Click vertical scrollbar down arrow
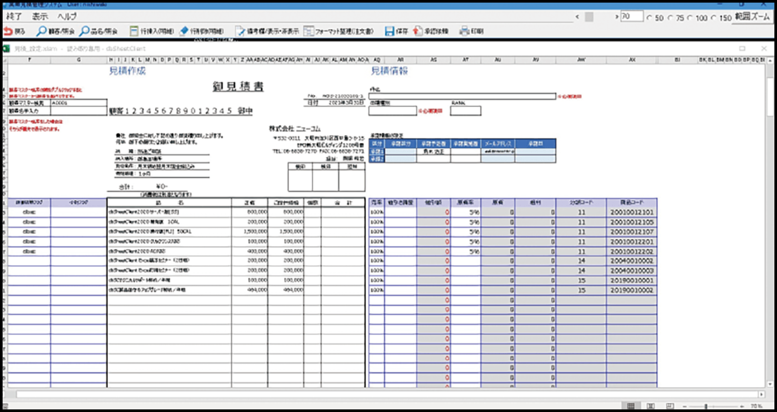Viewport: 777px width, 412px height. coord(770,384)
